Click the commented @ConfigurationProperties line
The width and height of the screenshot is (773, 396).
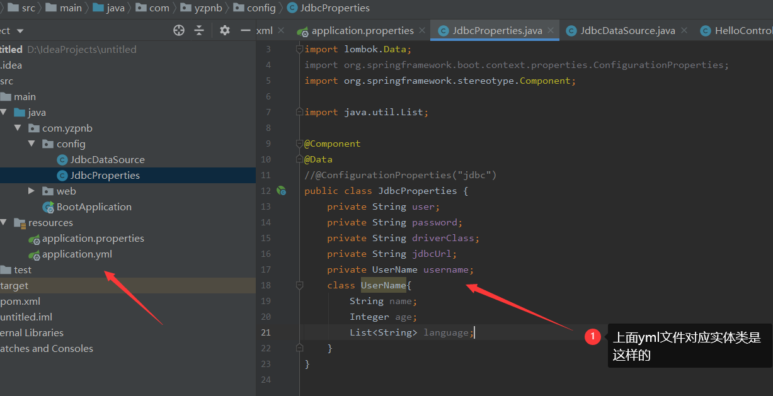[x=401, y=175]
